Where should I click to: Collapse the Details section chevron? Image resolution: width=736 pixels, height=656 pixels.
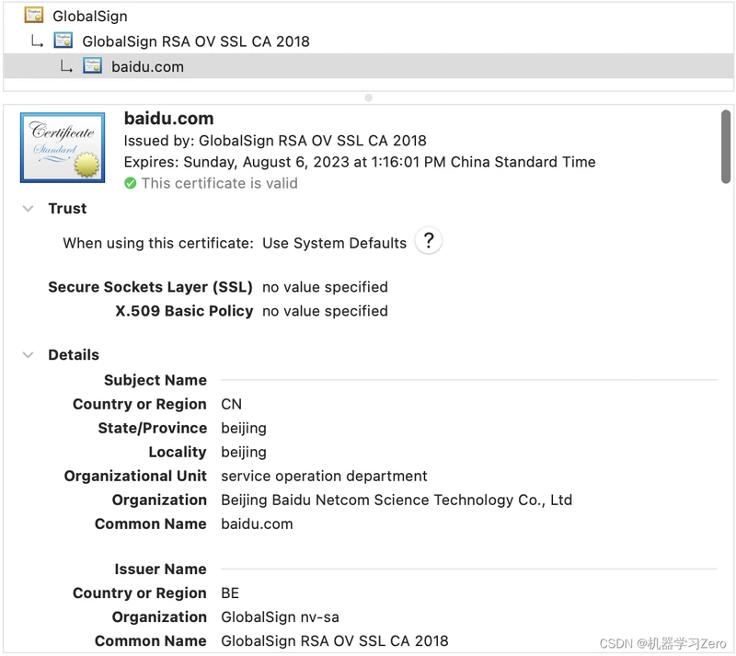pyautogui.click(x=29, y=355)
